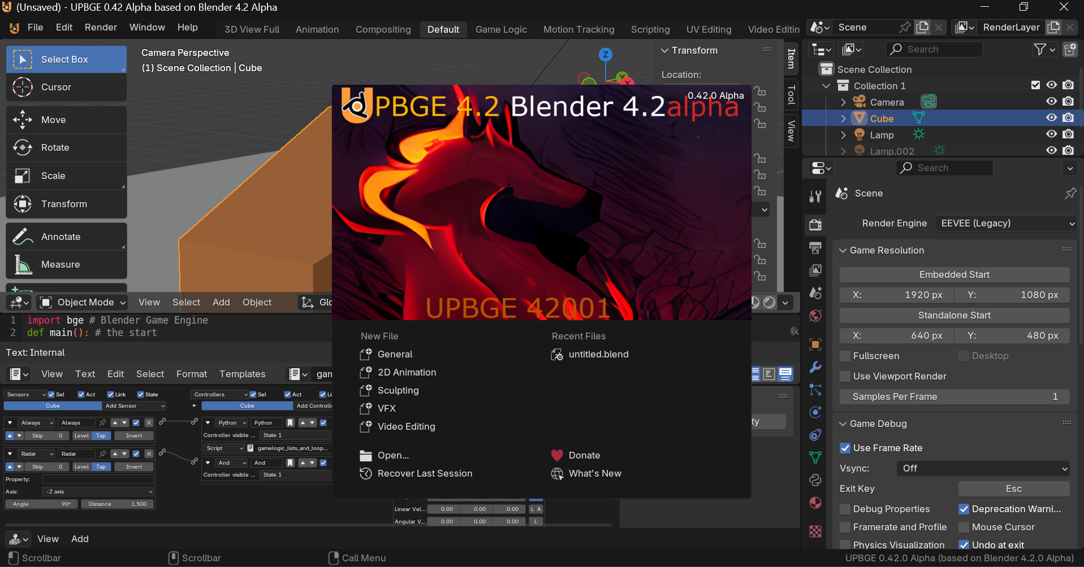Click the new scene icon beside Scene field
Viewport: 1084px width, 567px height.
point(923,27)
